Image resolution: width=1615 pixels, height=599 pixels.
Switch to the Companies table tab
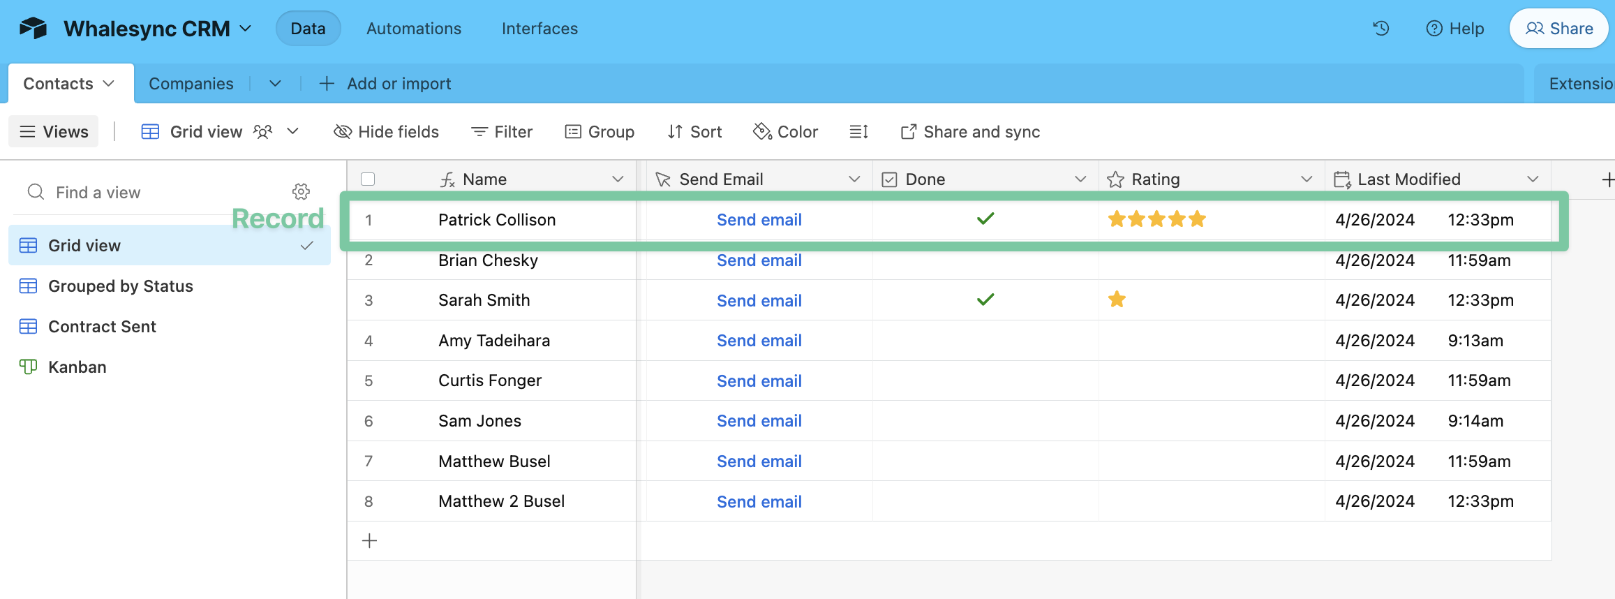191,84
